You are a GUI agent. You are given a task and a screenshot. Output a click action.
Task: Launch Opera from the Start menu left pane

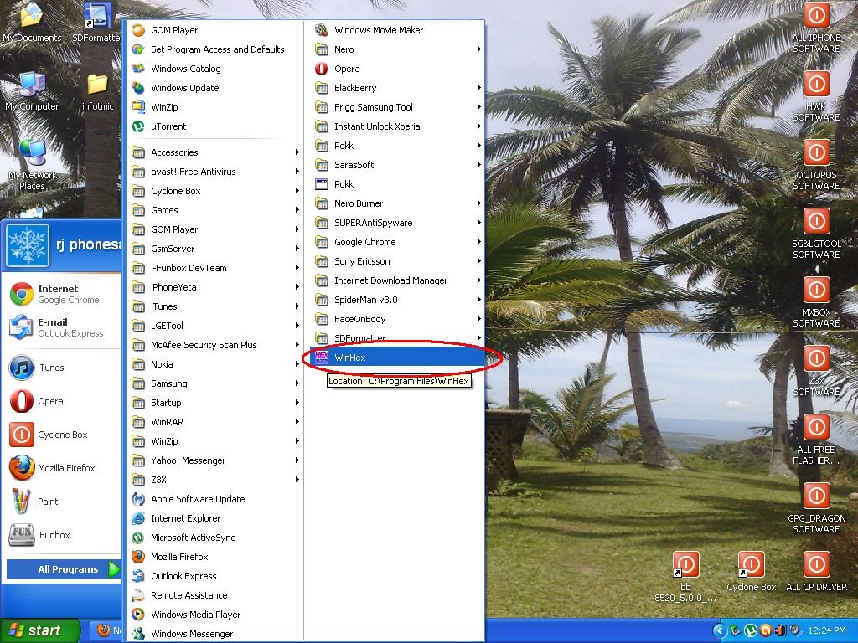pos(62,401)
